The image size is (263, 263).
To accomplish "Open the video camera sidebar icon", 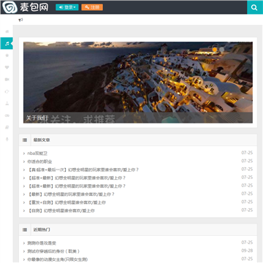I will click(x=7, y=80).
